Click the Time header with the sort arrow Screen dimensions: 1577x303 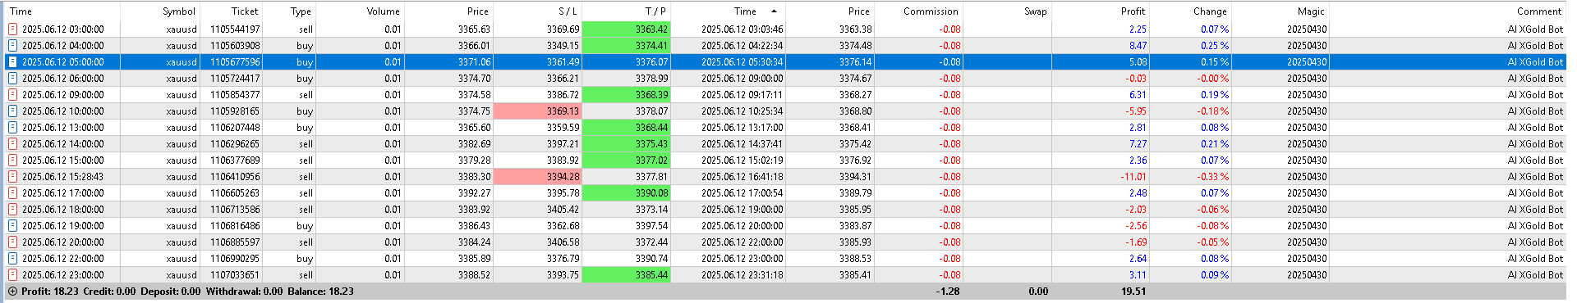click(x=728, y=11)
